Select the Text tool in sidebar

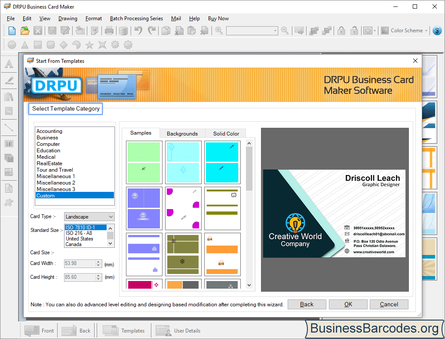9,64
